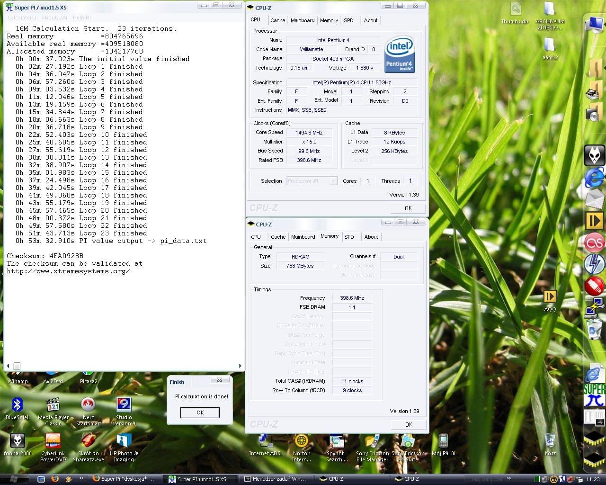Switch to Cache tab in the Processor CPU-Z window
606x485 pixels.
tap(278, 20)
